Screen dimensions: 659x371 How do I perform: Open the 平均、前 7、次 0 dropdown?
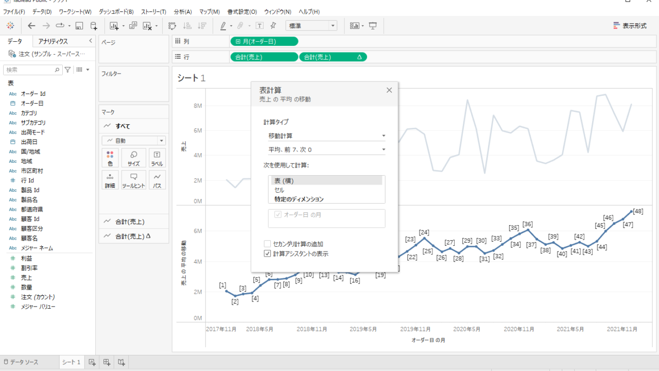pos(326,150)
